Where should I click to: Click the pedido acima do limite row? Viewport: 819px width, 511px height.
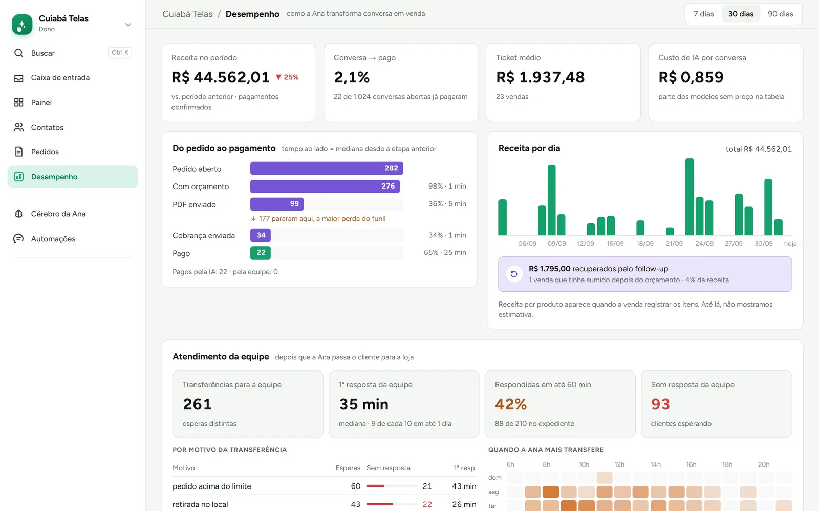(325, 486)
